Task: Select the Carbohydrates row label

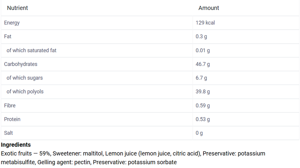Action: tap(21, 64)
